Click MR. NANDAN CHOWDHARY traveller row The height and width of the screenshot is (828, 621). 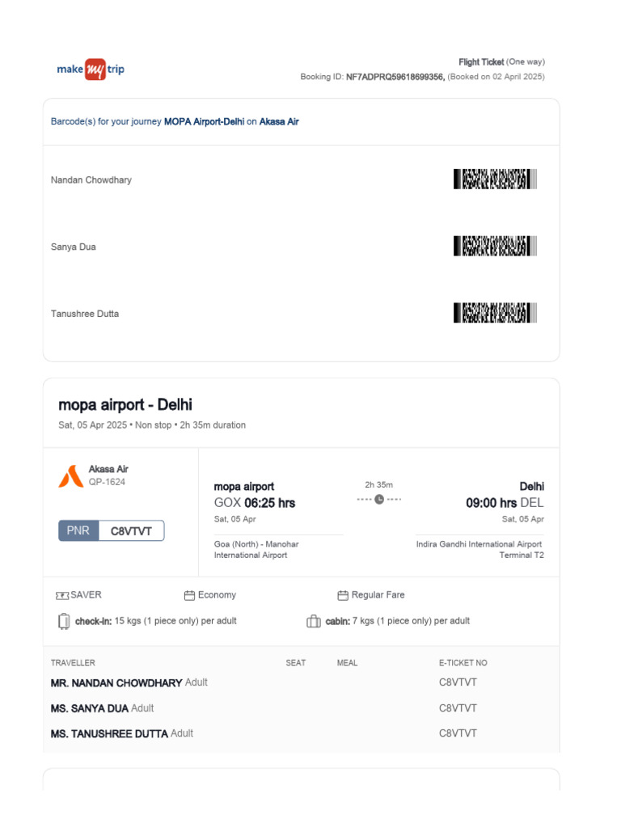point(116,682)
